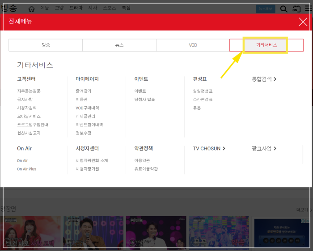The image size is (313, 251).
Task: Open 광고사업 link with chevron
Action: point(264,148)
